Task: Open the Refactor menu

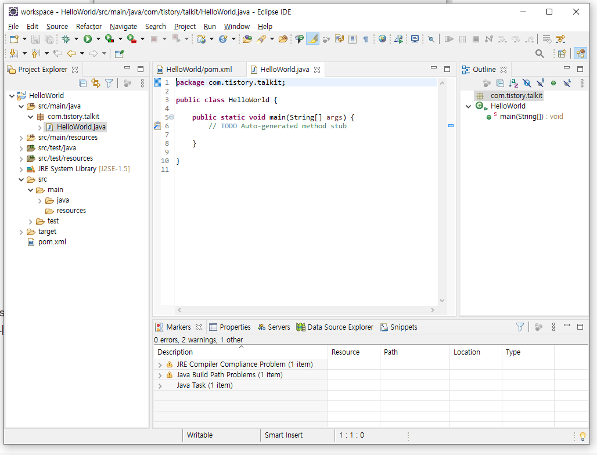Action: point(89,26)
